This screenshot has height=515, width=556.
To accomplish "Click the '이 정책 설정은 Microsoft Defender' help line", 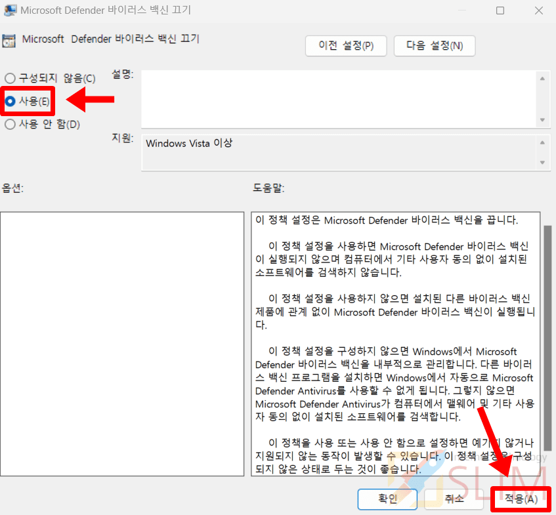I will tap(387, 220).
